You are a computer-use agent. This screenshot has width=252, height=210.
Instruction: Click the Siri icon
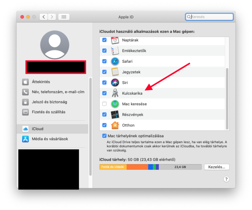click(x=115, y=83)
